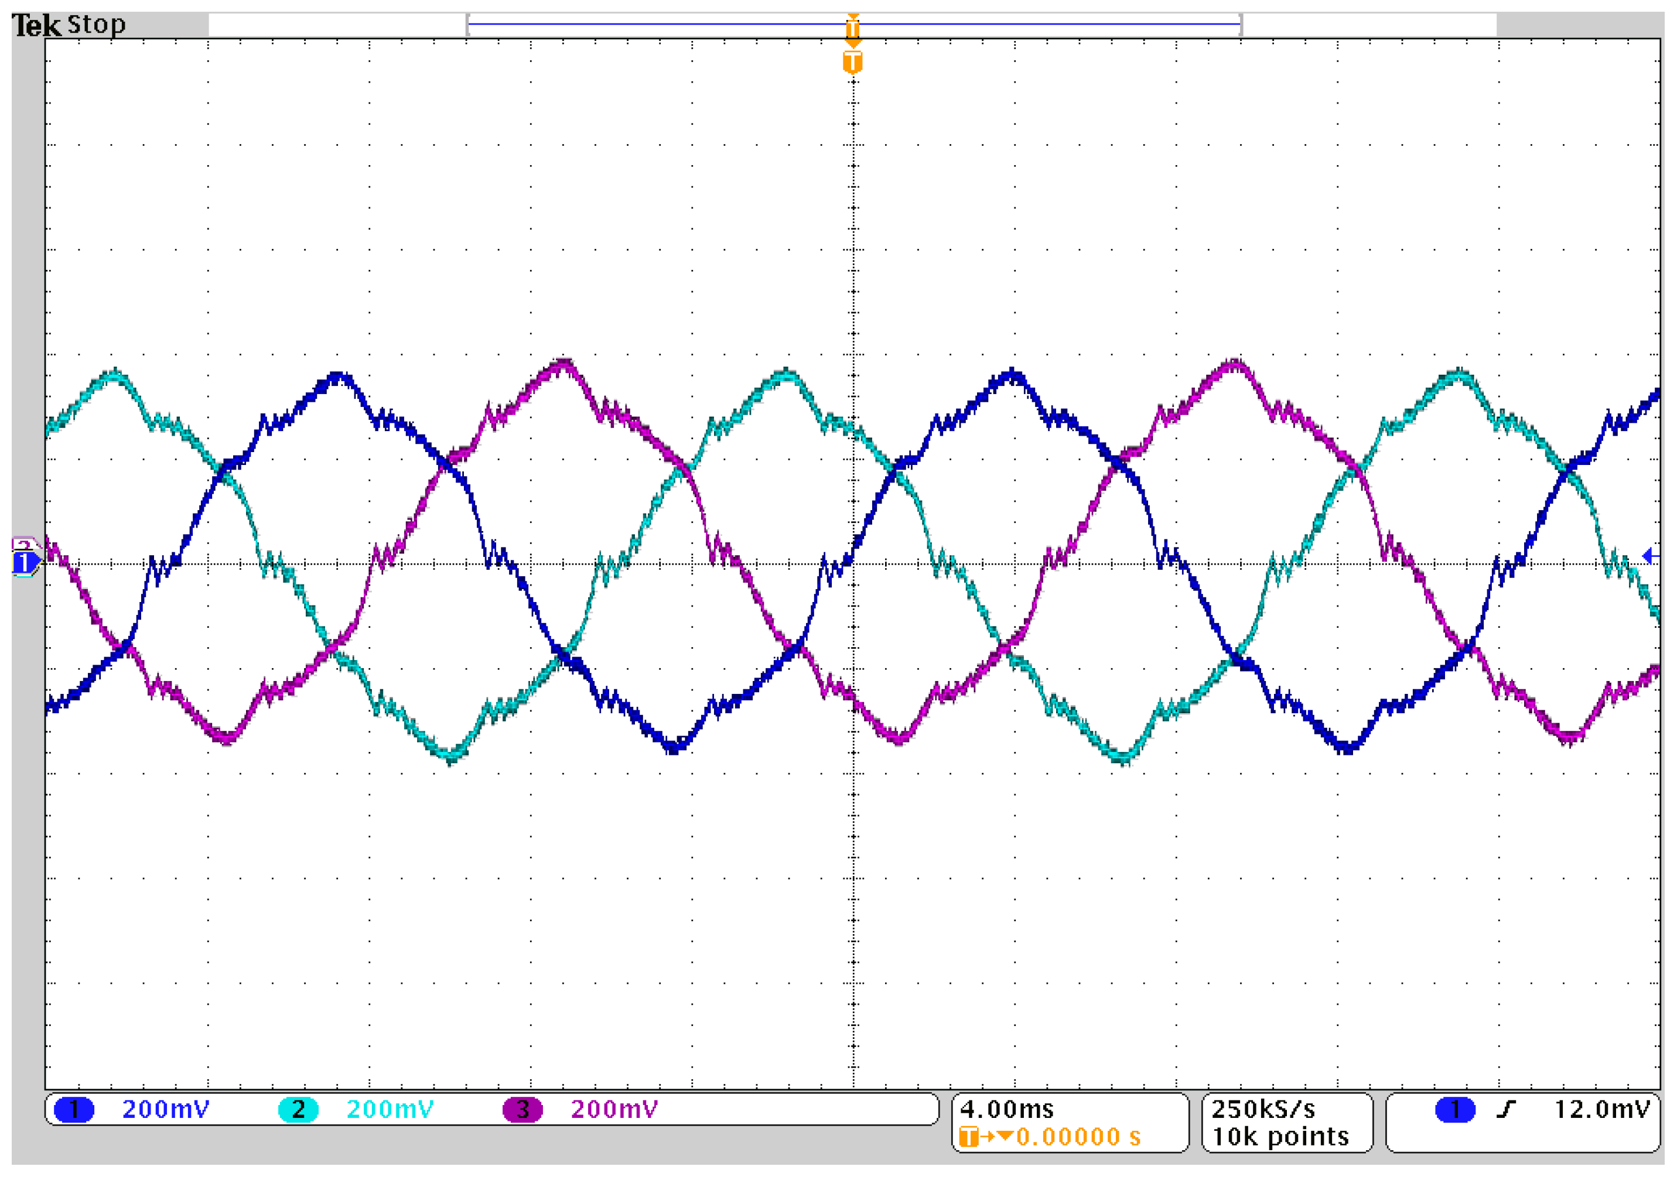Click the channel 1 ground reference marker
This screenshot has height=1180, width=1677.
(25, 563)
